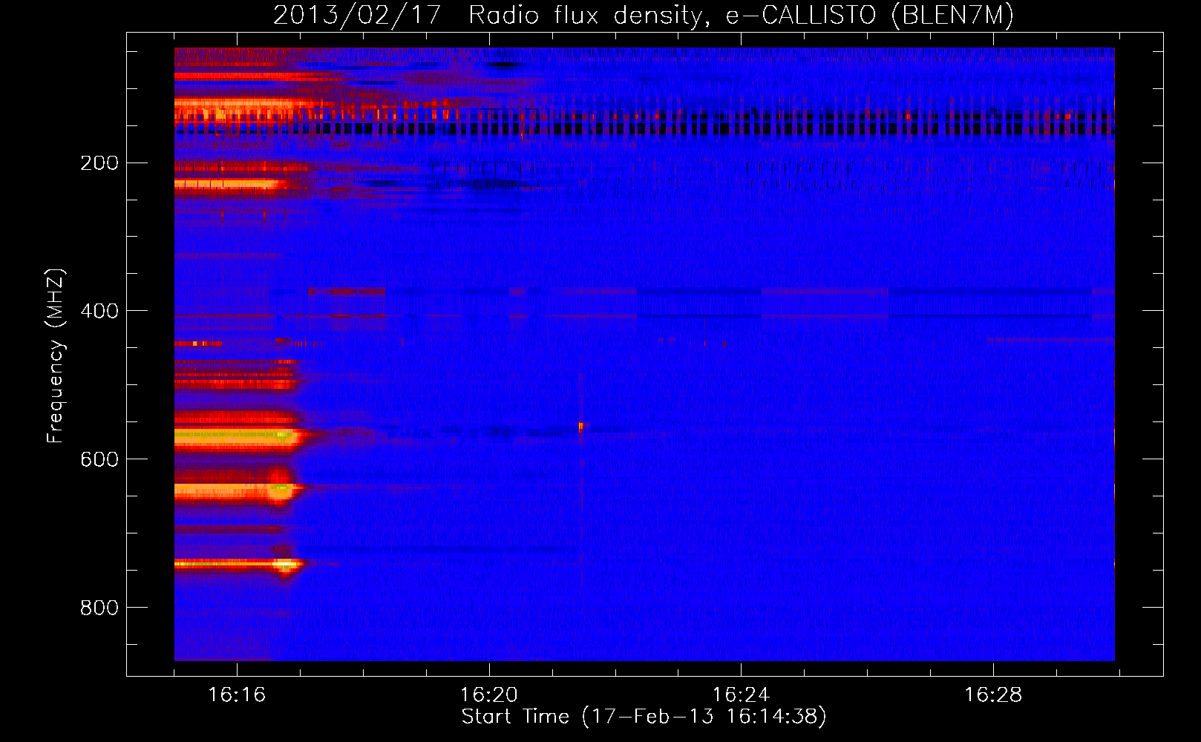The height and width of the screenshot is (742, 1201).
Task: Click the 16:16 time tick label
Action: coord(237,695)
